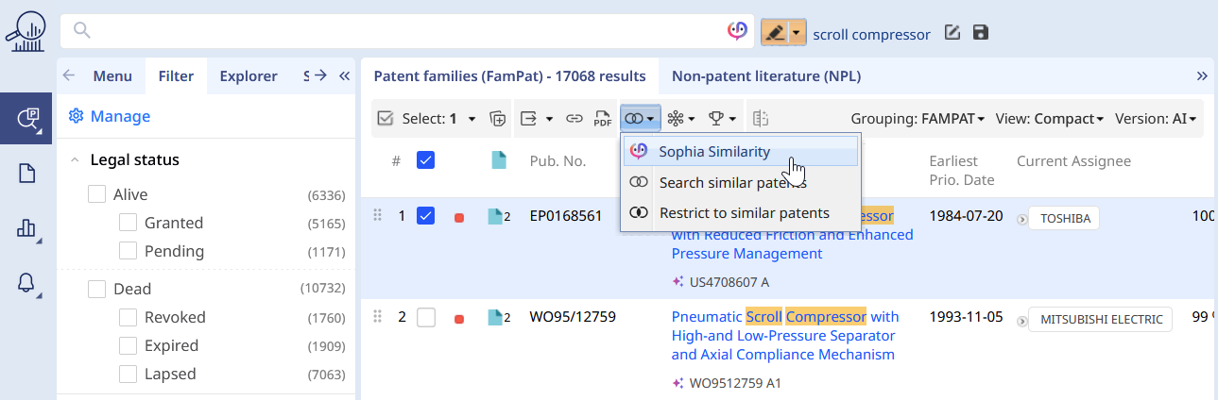Click the save search floppy disk icon
Image resolution: width=1218 pixels, height=400 pixels.
(980, 33)
